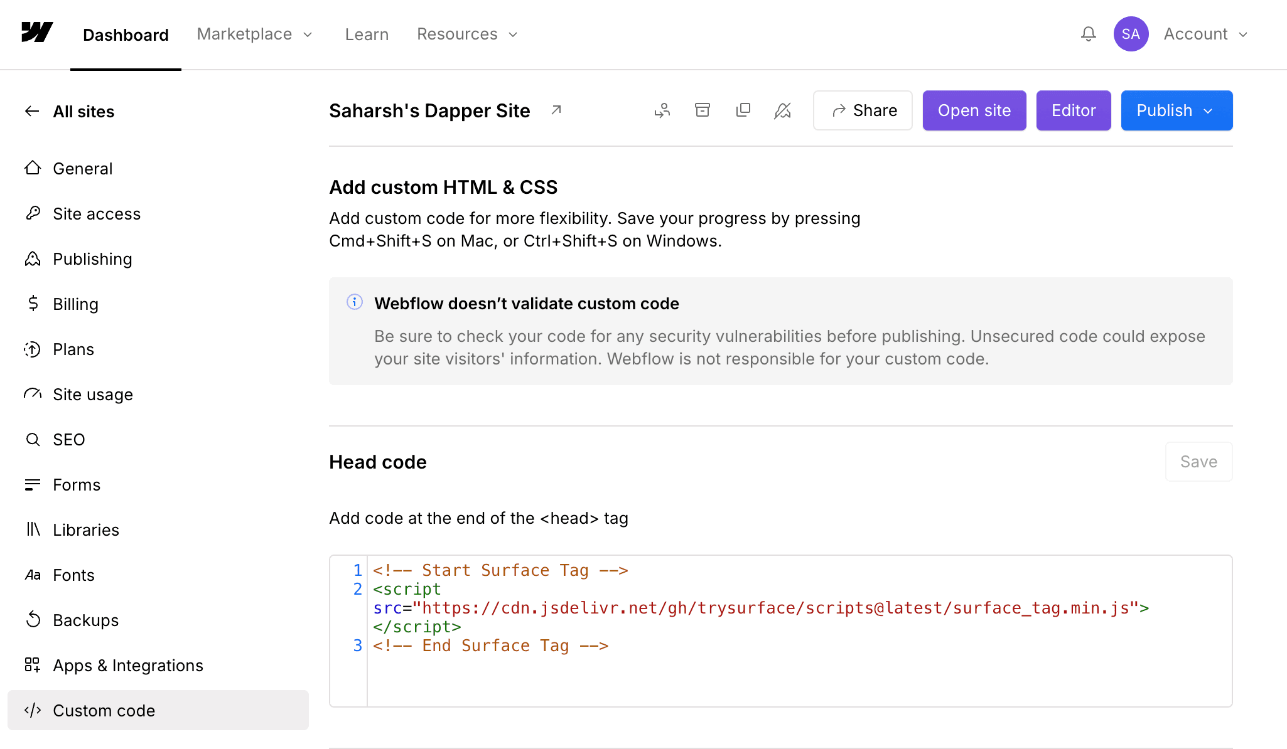
Task: Click the Saharsh's Dapper Site title
Action: tap(429, 110)
